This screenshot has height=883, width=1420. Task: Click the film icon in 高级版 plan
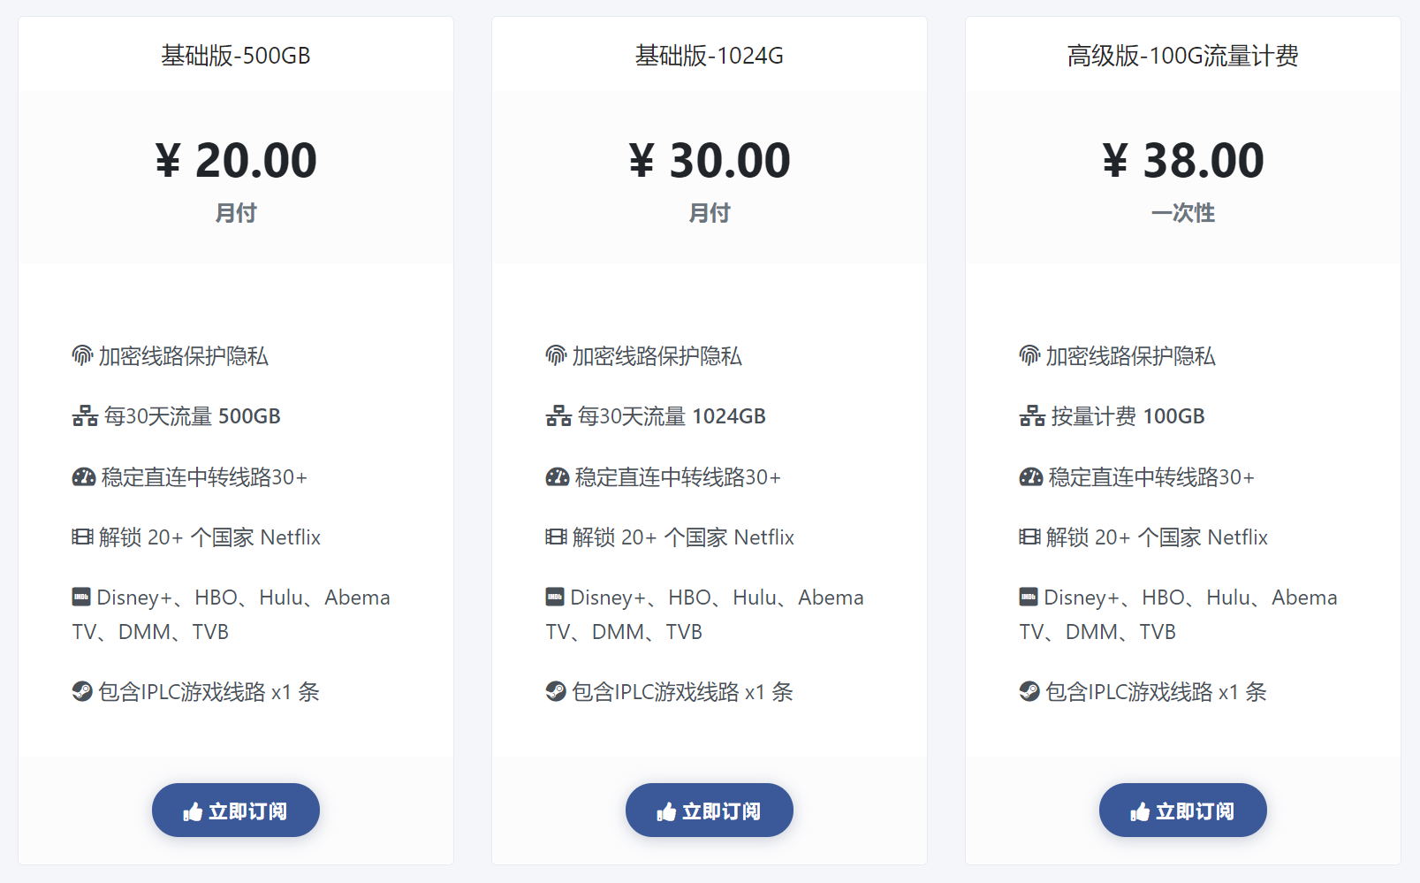coord(1029,537)
